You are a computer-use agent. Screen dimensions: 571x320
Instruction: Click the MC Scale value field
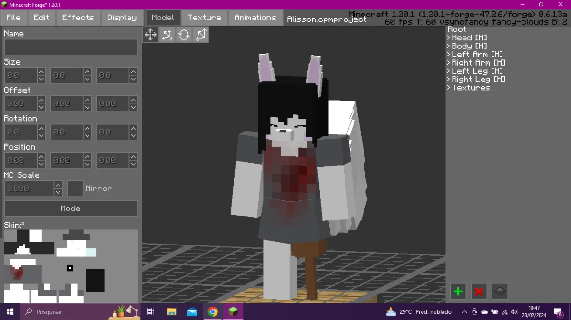point(29,188)
